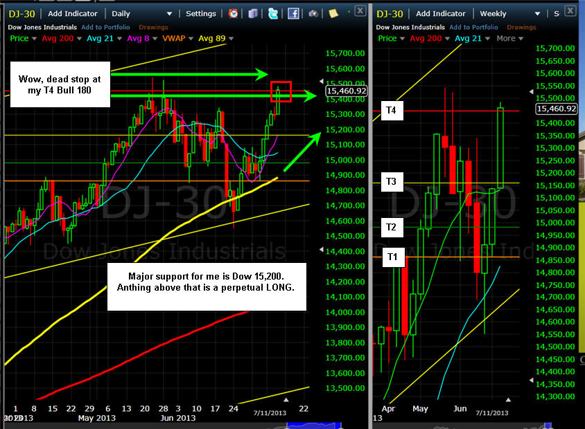Screen dimensions: 585x429
Task: Expand the Avg 21 dropdown in daily chart
Action: point(119,39)
